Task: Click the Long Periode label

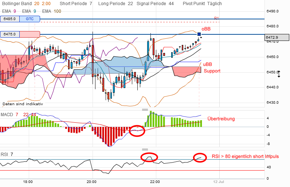Action: click(x=112, y=4)
